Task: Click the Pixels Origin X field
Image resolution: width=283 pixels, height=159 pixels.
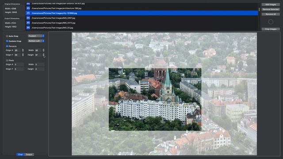Action: pyautogui.click(x=19, y=64)
